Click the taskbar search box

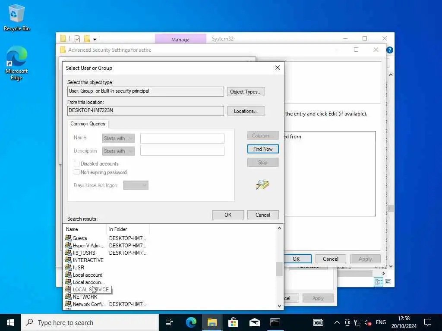(x=90, y=322)
